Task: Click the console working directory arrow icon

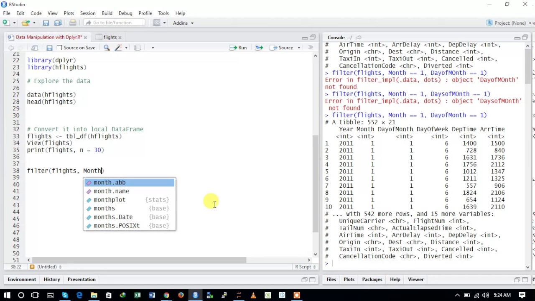Action: point(359,38)
